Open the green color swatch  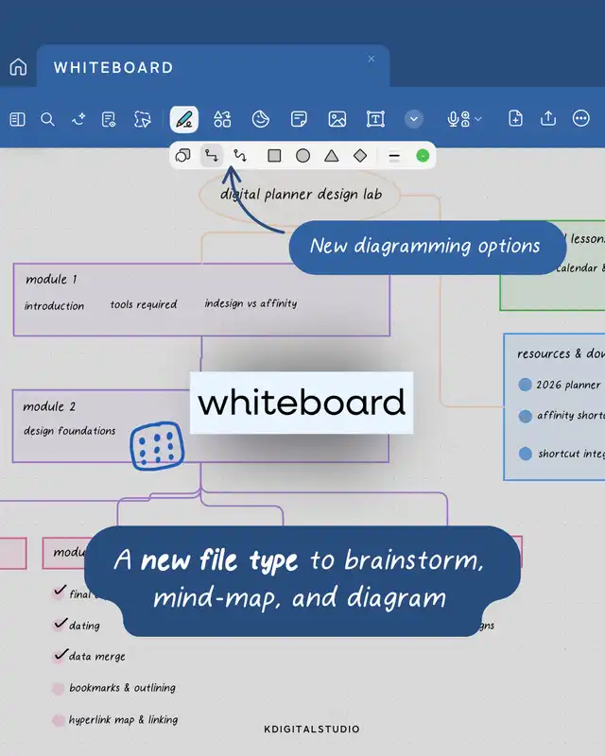pyautogui.click(x=423, y=156)
